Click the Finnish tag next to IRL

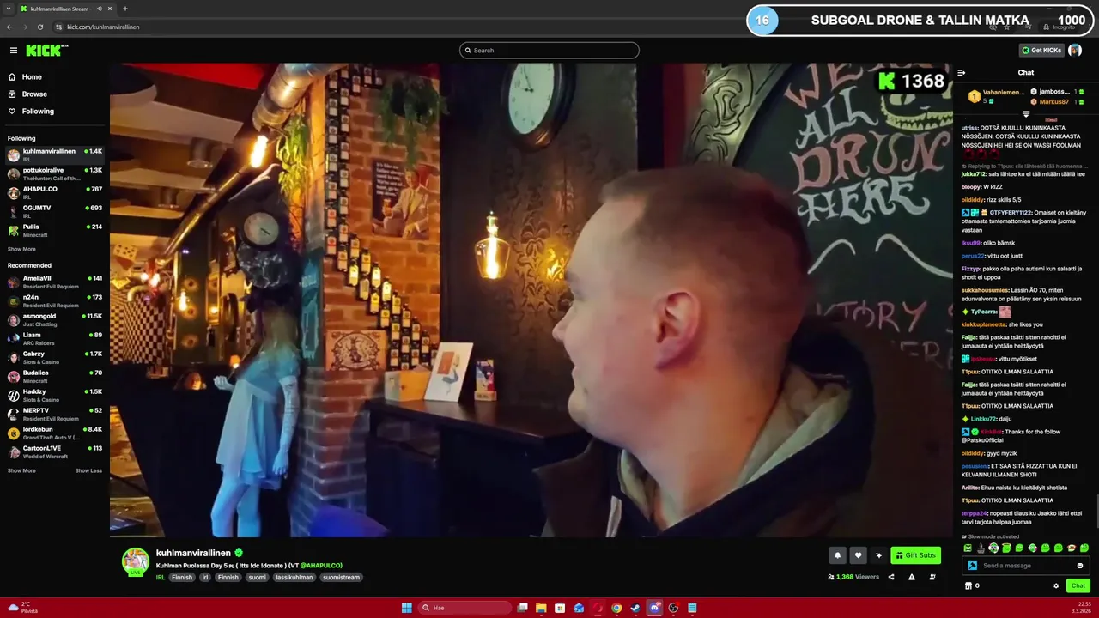coord(182,577)
